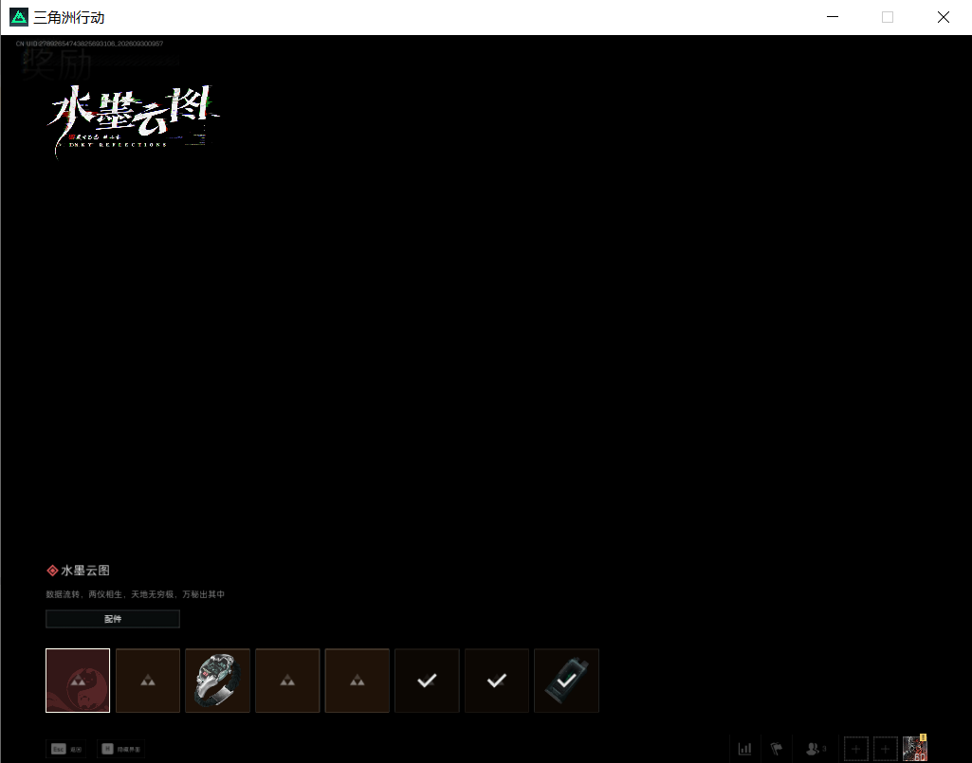Open the flag icon in bottom bar
Image resolution: width=972 pixels, height=763 pixels.
776,749
